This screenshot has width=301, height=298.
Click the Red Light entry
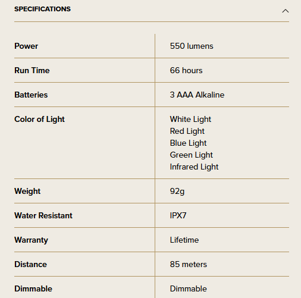[187, 131]
